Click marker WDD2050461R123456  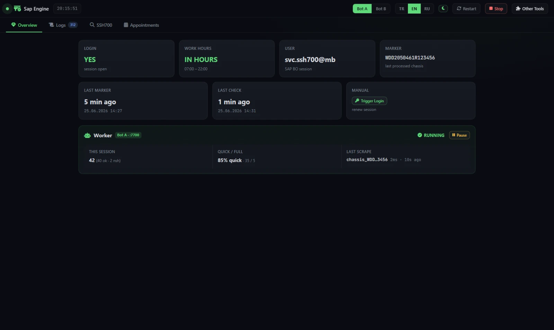(x=410, y=58)
